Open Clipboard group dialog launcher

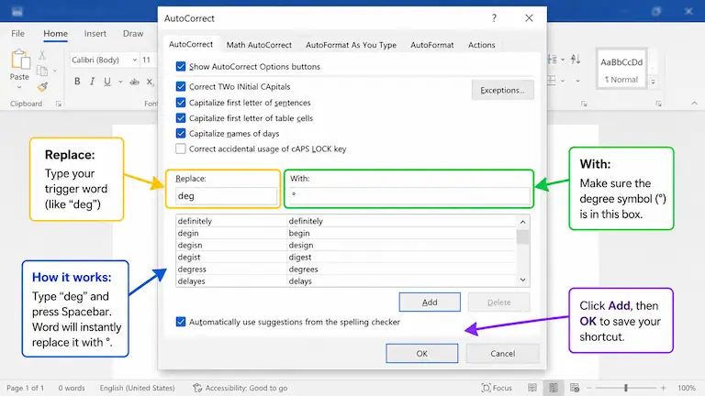59,104
